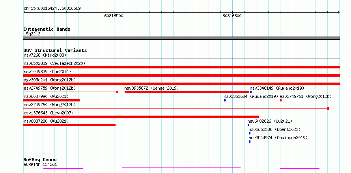The height and width of the screenshot is (173, 351).
Task: Click the nsv3346149 (Audano2019) label
Action: pyautogui.click(x=277, y=88)
